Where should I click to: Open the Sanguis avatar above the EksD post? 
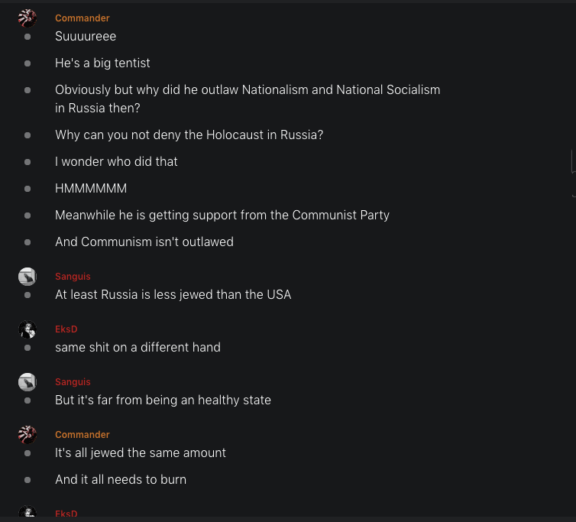click(28, 277)
